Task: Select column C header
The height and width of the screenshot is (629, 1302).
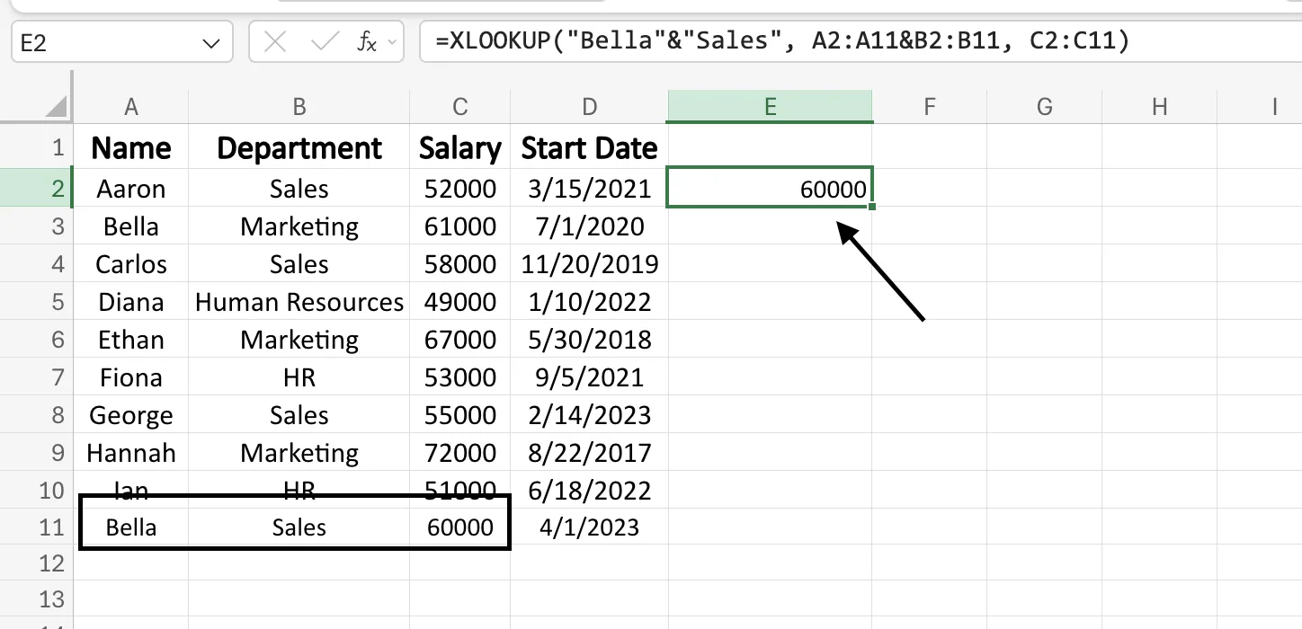Action: click(460, 107)
